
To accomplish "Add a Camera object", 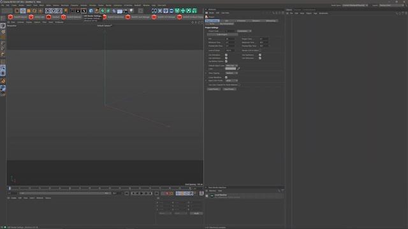I will coord(126,11).
